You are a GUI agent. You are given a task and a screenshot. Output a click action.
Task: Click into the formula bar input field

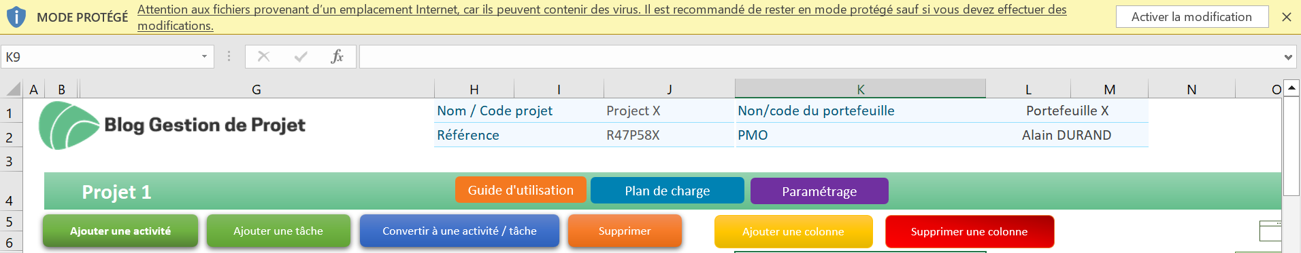[820, 57]
